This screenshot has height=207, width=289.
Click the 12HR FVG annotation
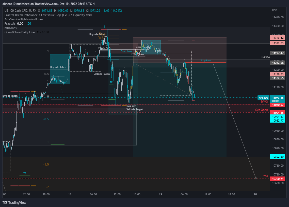[x=131, y=107]
